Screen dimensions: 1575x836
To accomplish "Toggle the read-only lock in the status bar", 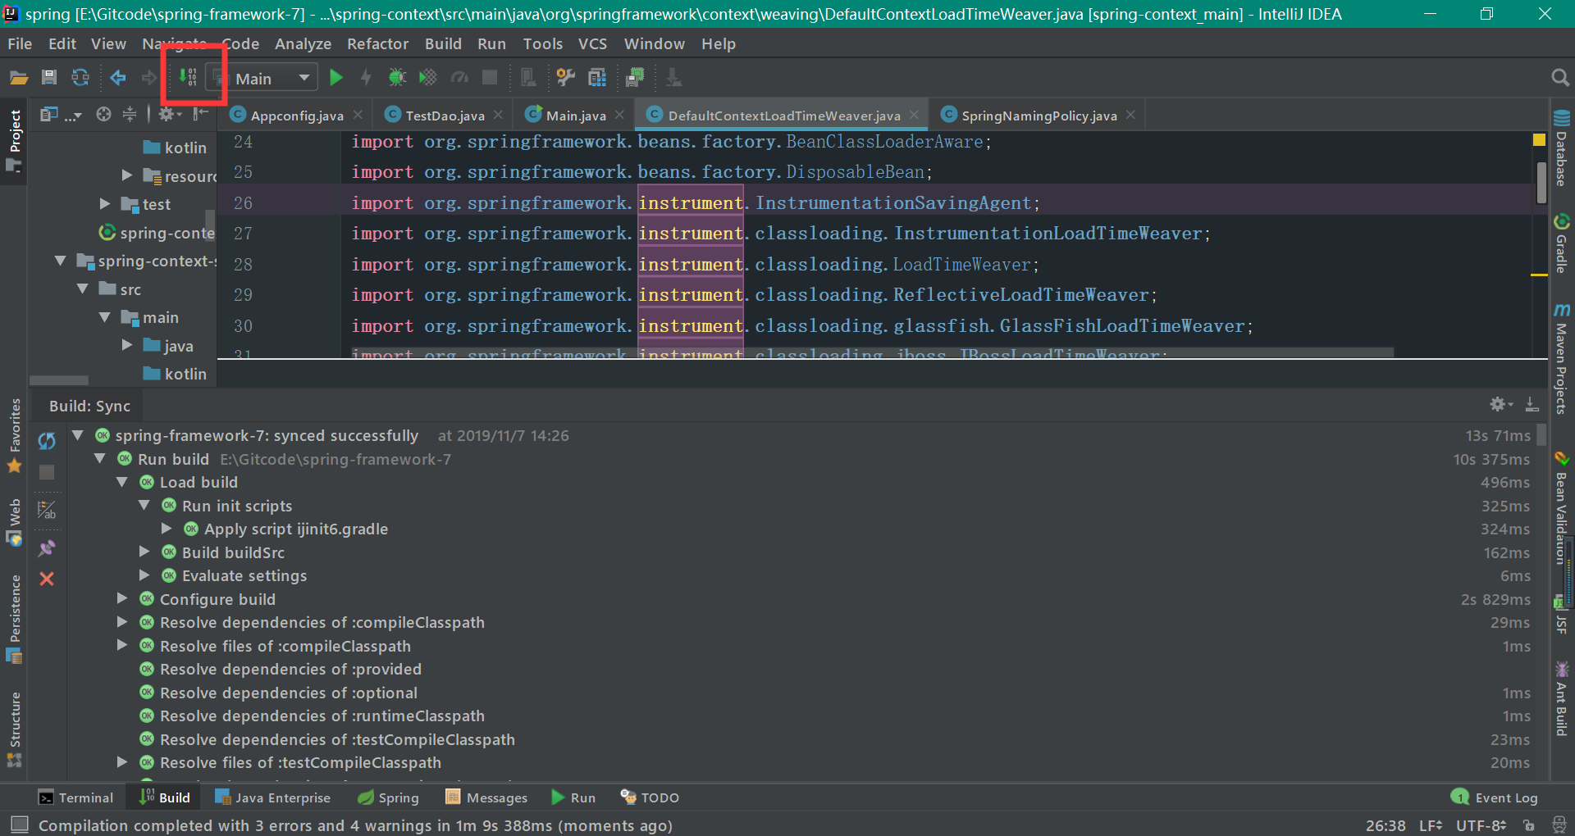I will point(1527,825).
